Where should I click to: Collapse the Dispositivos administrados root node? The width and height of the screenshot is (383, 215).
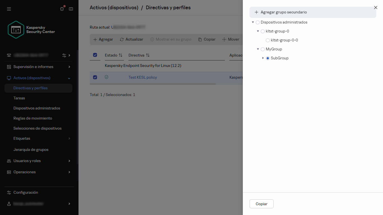click(253, 22)
